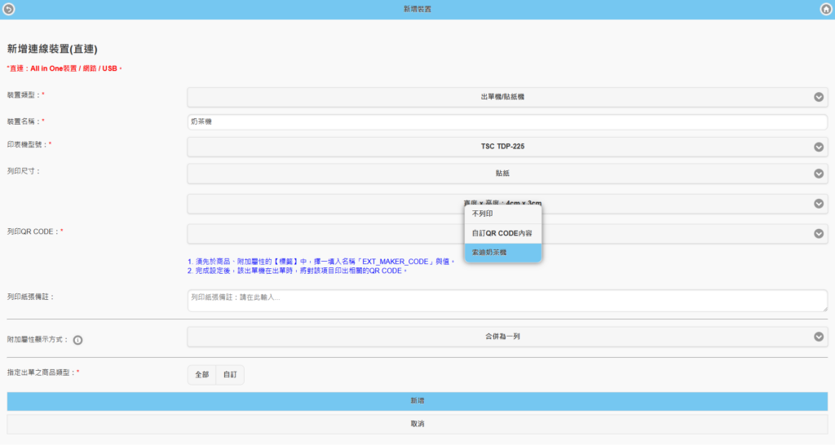Open the info icon beside 附加屬性顯示方式
The width and height of the screenshot is (835, 445).
point(77,340)
